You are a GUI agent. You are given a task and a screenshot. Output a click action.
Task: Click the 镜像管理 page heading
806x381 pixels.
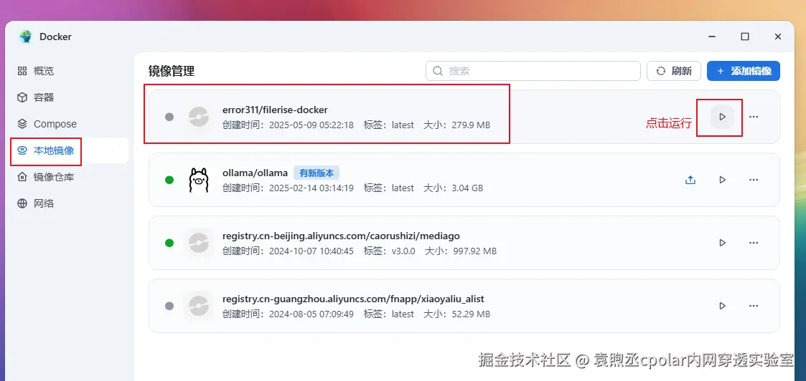tap(172, 71)
